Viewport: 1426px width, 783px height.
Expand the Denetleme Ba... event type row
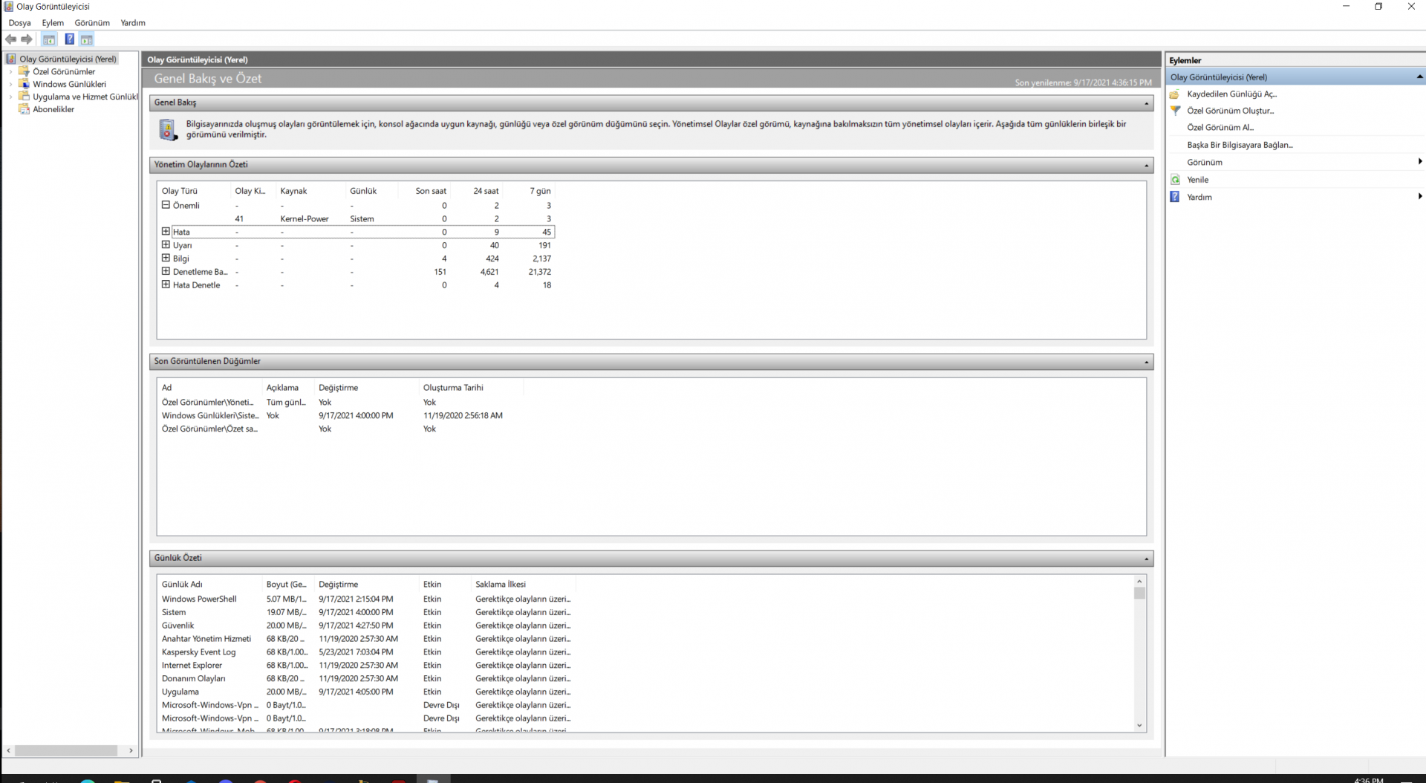166,271
